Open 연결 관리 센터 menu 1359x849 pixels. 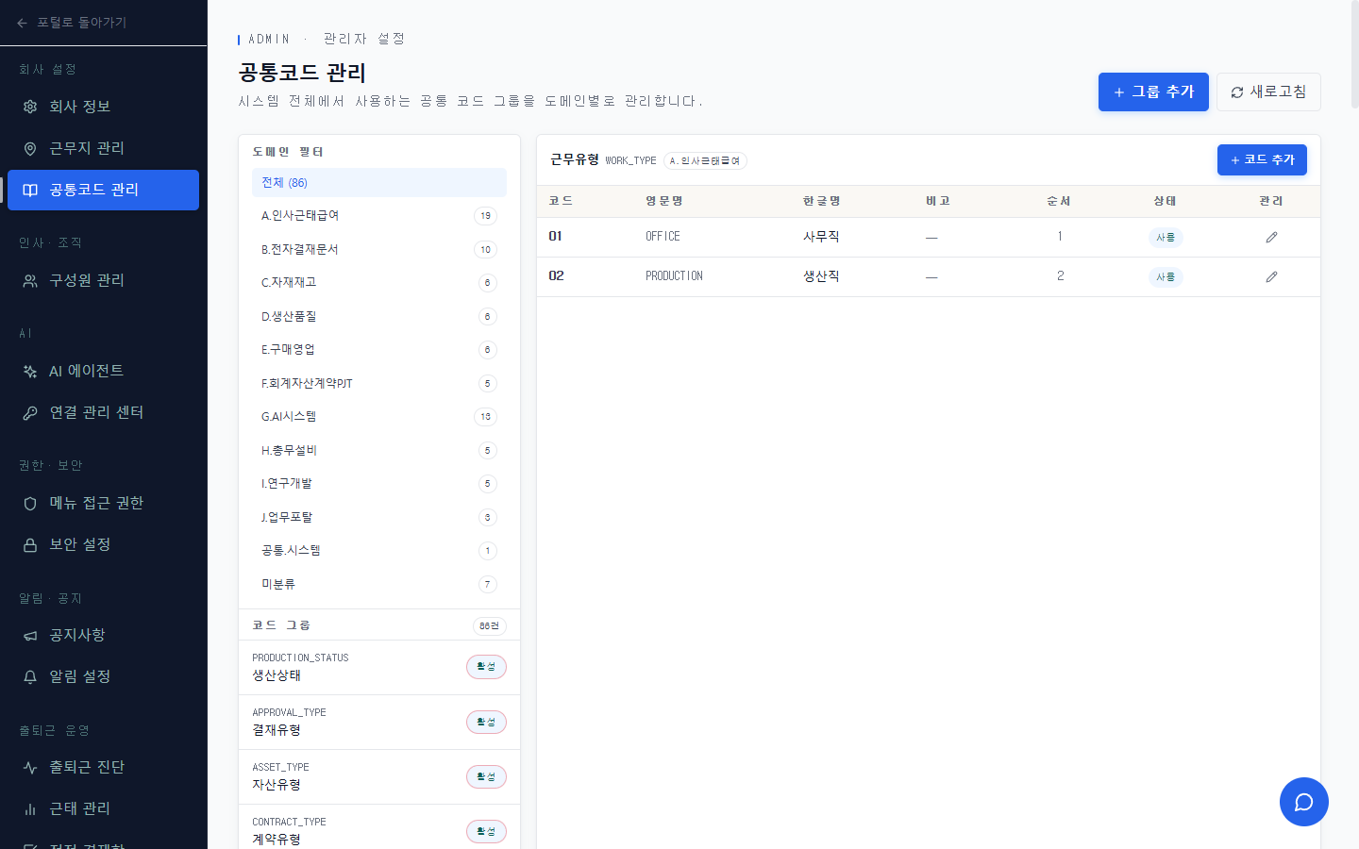click(x=103, y=412)
